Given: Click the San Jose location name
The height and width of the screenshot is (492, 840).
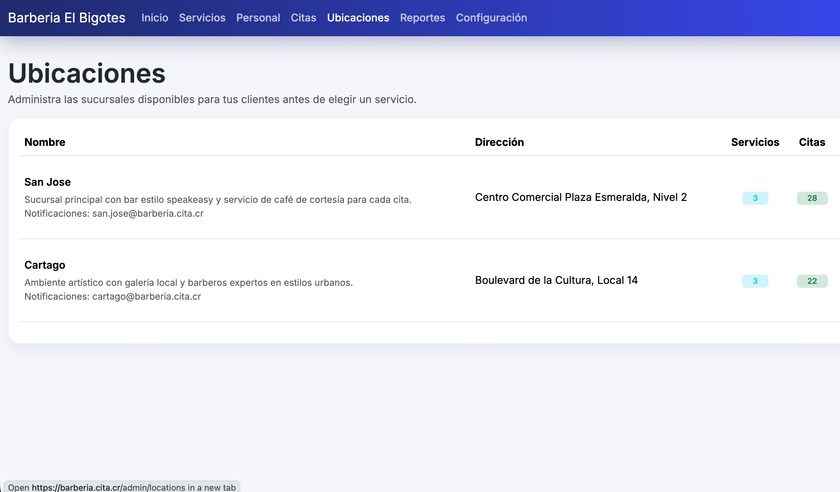Looking at the screenshot, I should [47, 182].
